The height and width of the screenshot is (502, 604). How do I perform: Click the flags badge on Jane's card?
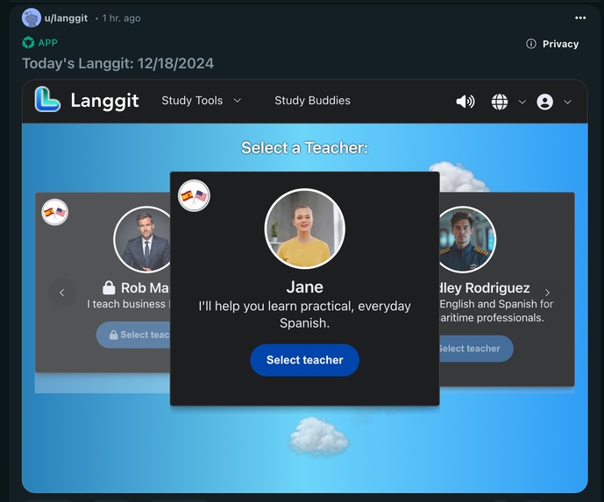click(194, 195)
